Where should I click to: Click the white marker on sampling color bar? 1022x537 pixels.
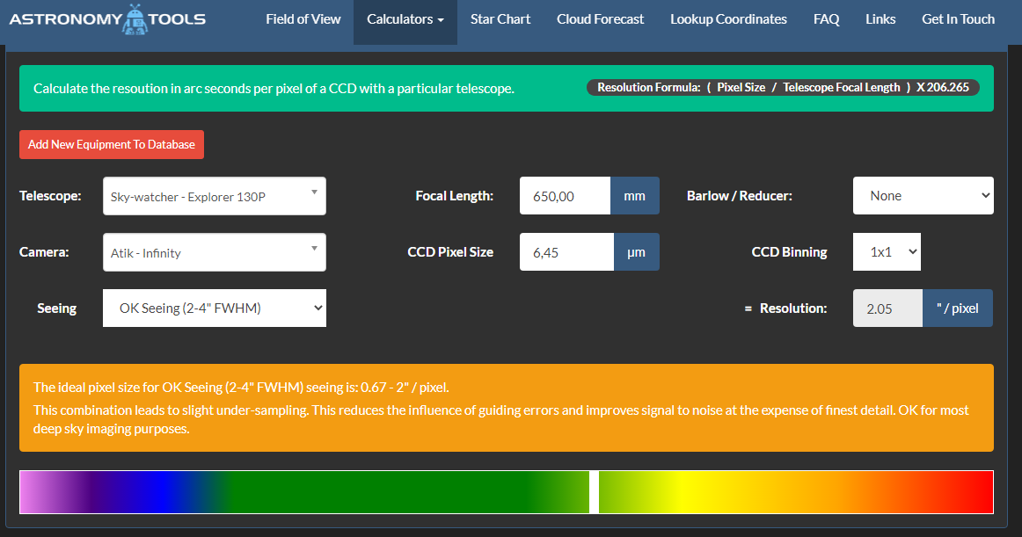594,492
